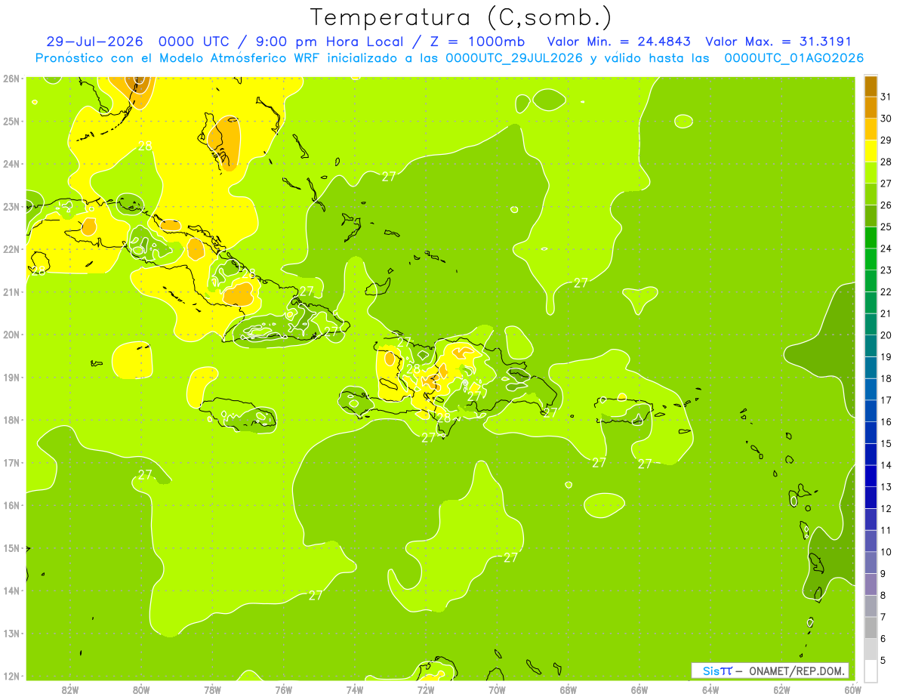Click the legend value label "10"

click(886, 551)
